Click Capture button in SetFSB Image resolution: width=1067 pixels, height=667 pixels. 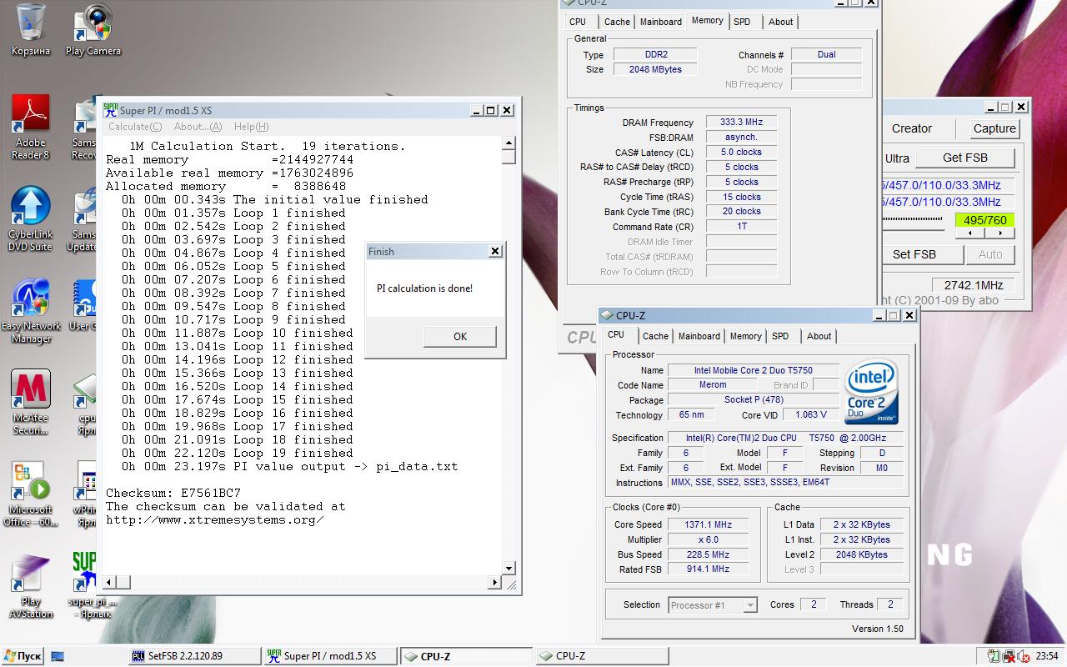994,128
